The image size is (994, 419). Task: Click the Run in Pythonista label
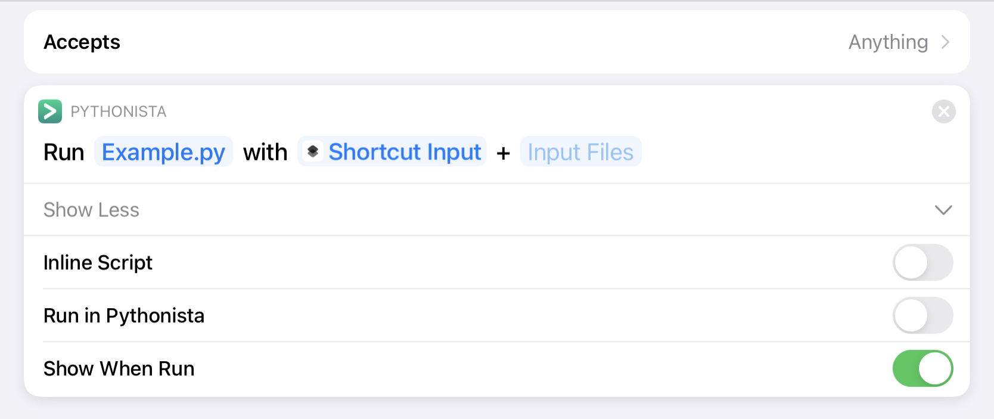[124, 315]
